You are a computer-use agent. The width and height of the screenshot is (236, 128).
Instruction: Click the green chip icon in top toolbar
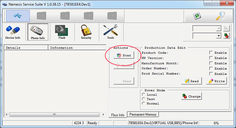click(197, 16)
